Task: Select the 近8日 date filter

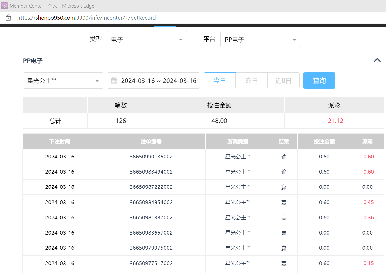Action: point(283,81)
